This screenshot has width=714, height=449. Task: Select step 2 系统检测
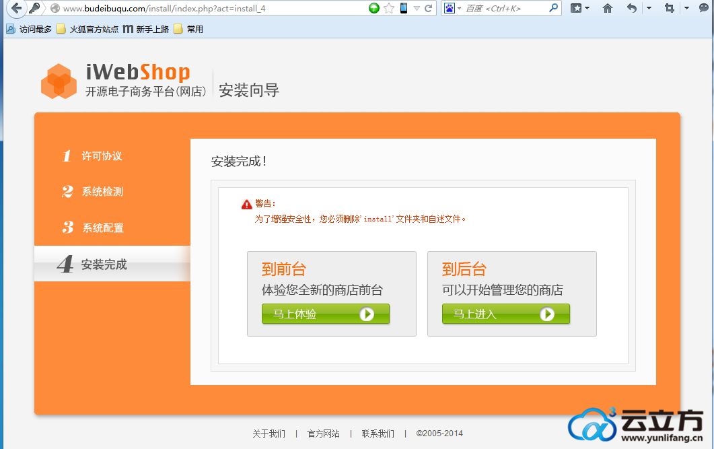[92, 191]
